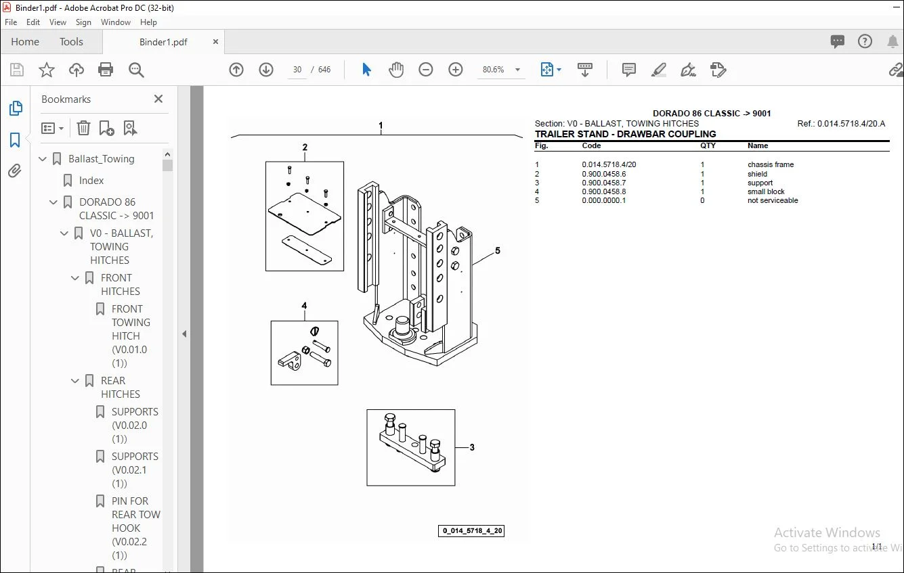Open the bookmark options dropdown
This screenshot has width=904, height=573.
coord(52,128)
